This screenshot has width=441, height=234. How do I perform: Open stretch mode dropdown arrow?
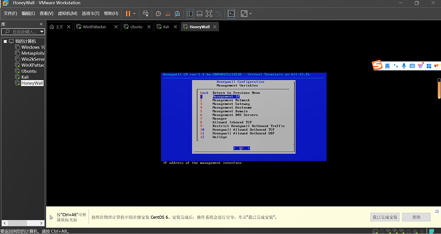250,13
